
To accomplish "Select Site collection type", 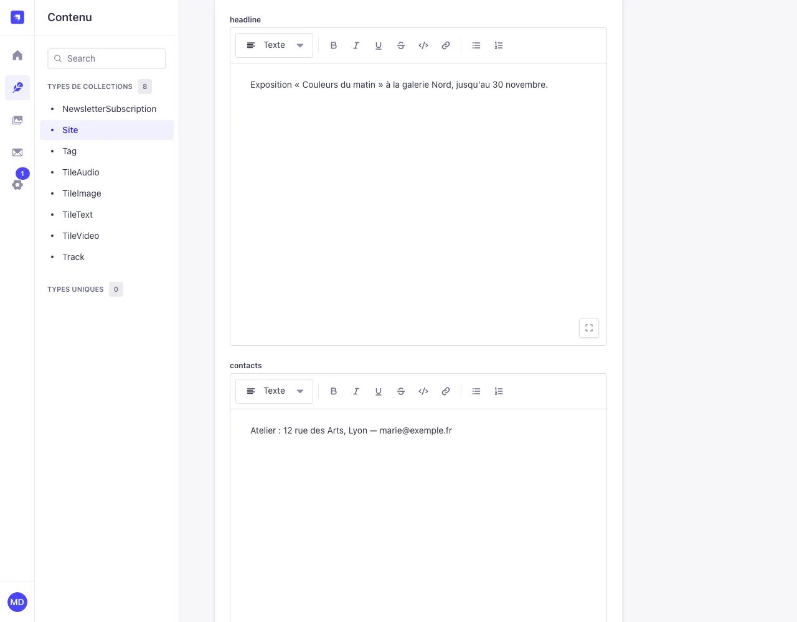I will click(106, 130).
